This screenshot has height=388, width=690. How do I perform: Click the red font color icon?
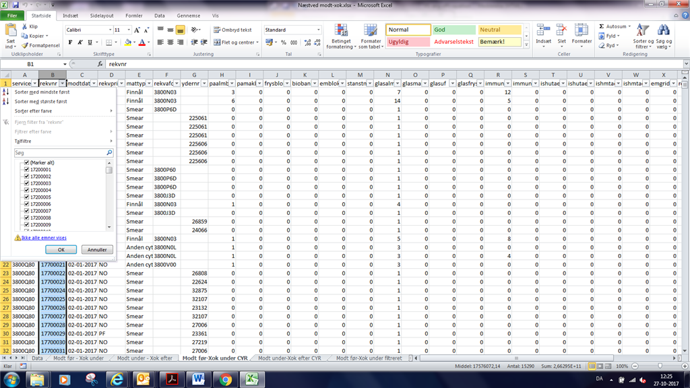142,42
